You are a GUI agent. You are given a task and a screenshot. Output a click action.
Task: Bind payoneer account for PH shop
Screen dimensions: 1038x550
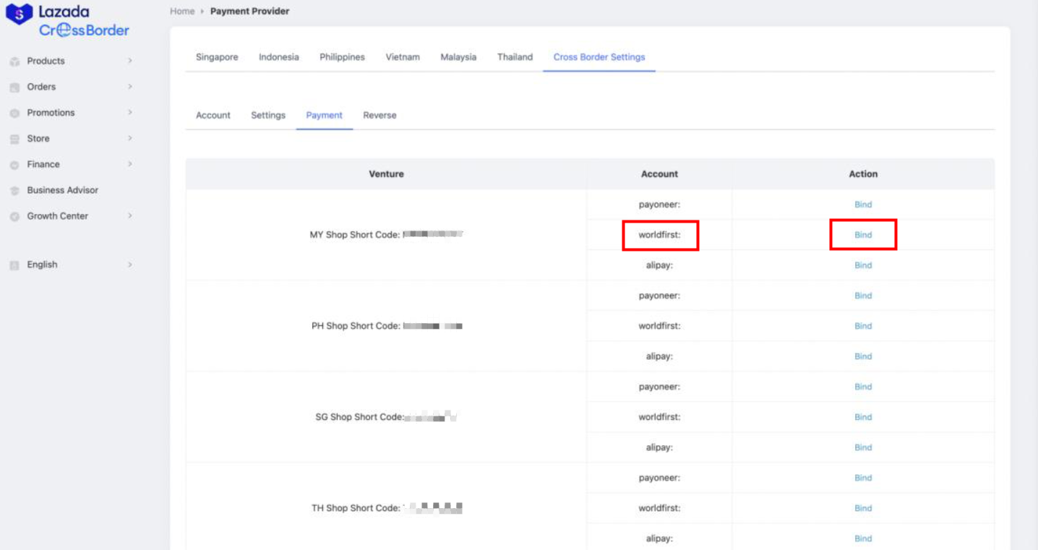[x=863, y=296]
